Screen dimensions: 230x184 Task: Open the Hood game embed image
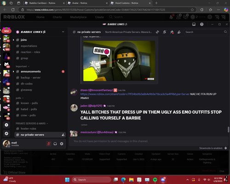point(119,61)
